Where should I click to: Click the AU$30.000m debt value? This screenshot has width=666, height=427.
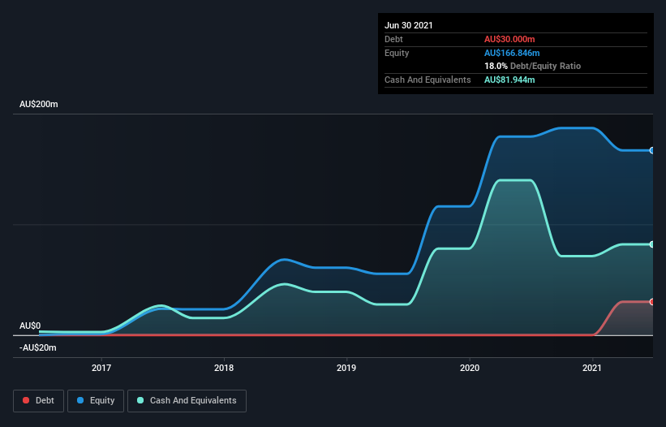coord(509,39)
